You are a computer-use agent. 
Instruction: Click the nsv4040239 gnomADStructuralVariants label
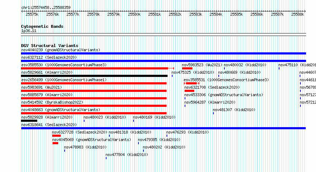coord(61,50)
